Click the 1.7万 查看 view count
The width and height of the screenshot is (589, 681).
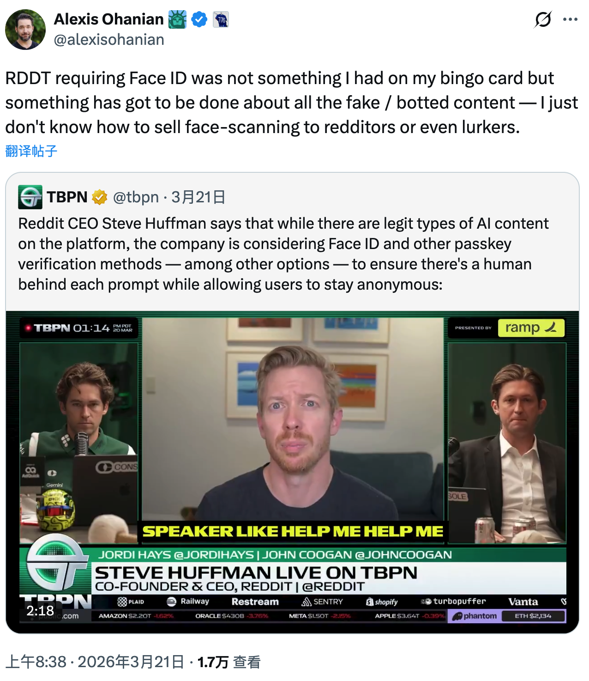click(x=229, y=662)
